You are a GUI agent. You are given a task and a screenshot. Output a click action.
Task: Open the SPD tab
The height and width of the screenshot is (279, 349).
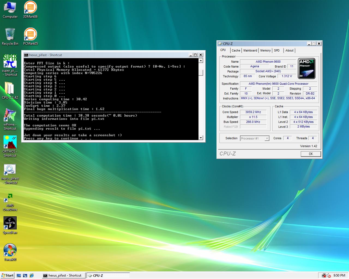pyautogui.click(x=277, y=50)
